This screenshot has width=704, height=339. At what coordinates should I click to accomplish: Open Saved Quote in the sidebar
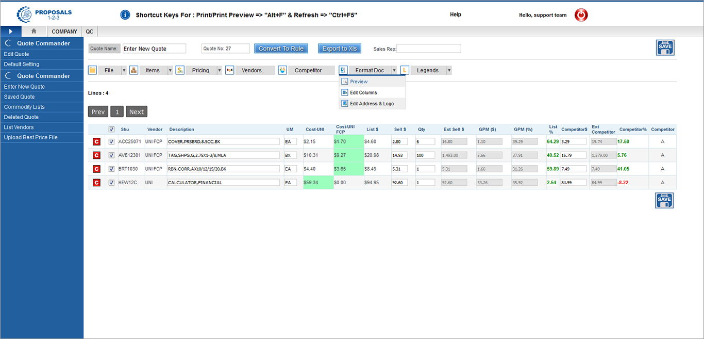click(x=20, y=97)
